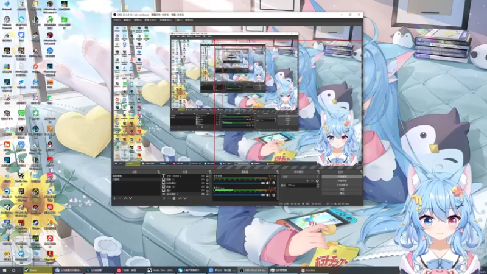Open the Tools menu in OBS
The width and height of the screenshot is (487, 274).
point(178,20)
